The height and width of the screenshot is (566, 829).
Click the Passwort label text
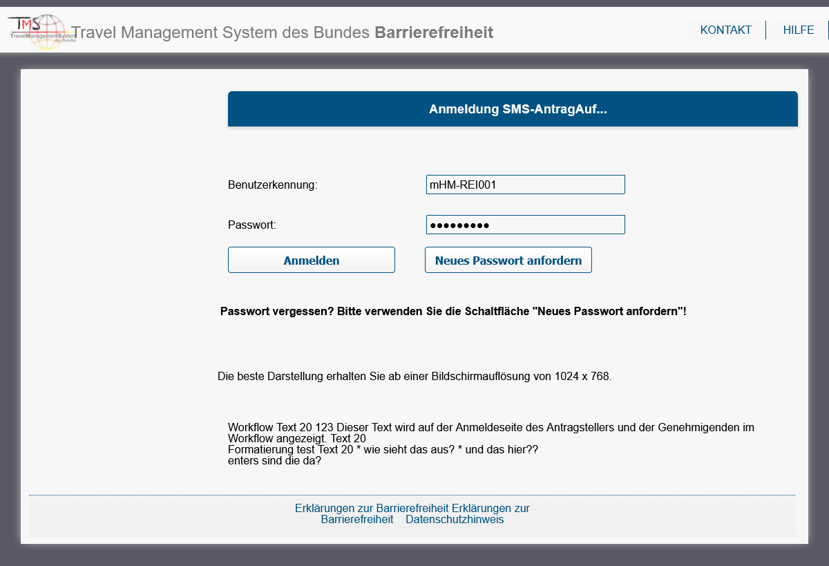[x=251, y=225]
